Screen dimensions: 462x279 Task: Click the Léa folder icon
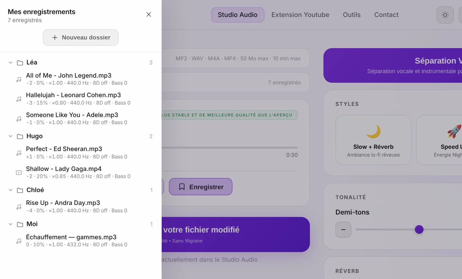[x=20, y=63]
